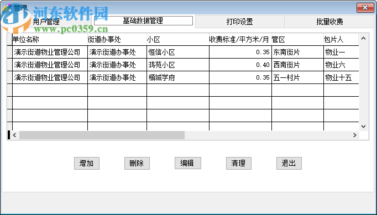Click the 退出 button
377x215 pixels.
[289, 163]
